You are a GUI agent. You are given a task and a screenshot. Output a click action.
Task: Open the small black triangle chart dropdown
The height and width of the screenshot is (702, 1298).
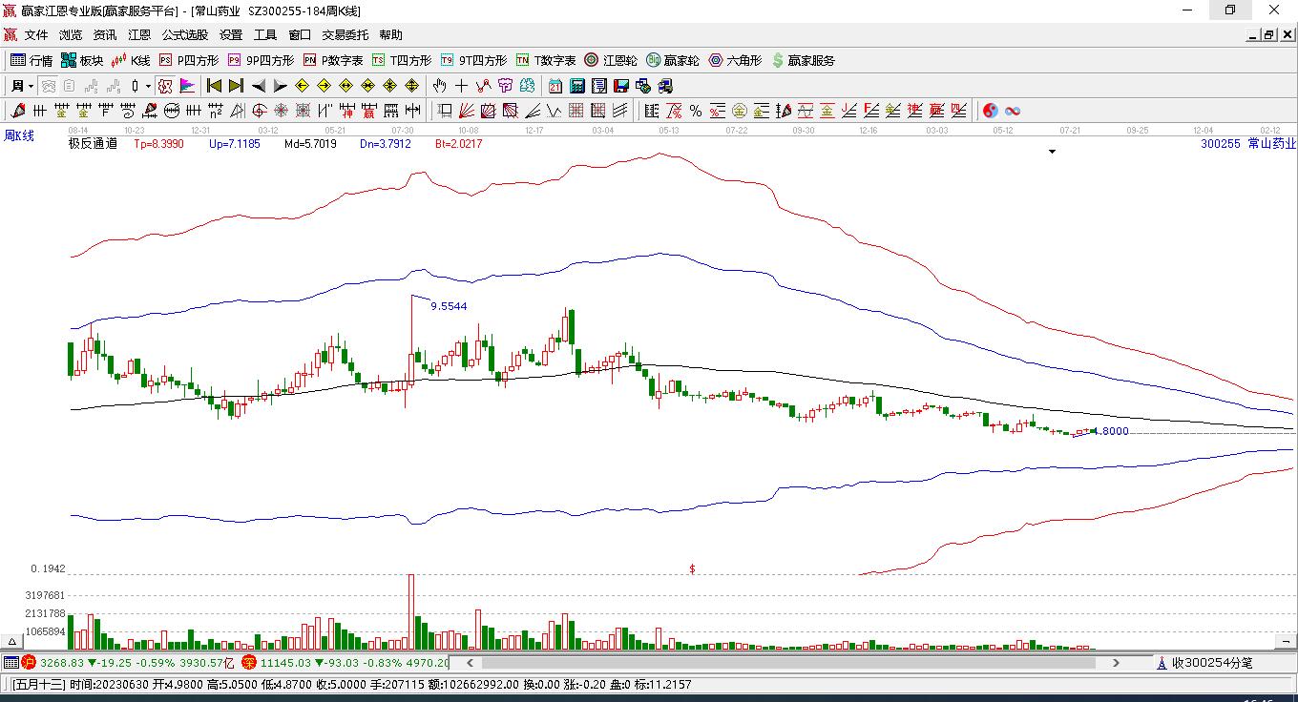coord(1052,152)
